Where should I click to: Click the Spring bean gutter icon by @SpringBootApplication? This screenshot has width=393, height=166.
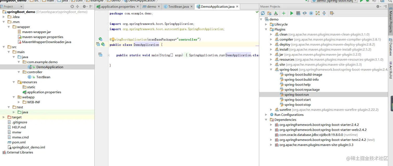click(x=100, y=39)
